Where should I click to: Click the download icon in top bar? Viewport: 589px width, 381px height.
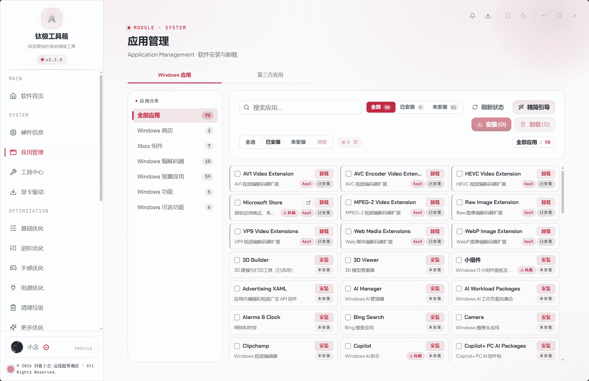click(x=488, y=16)
